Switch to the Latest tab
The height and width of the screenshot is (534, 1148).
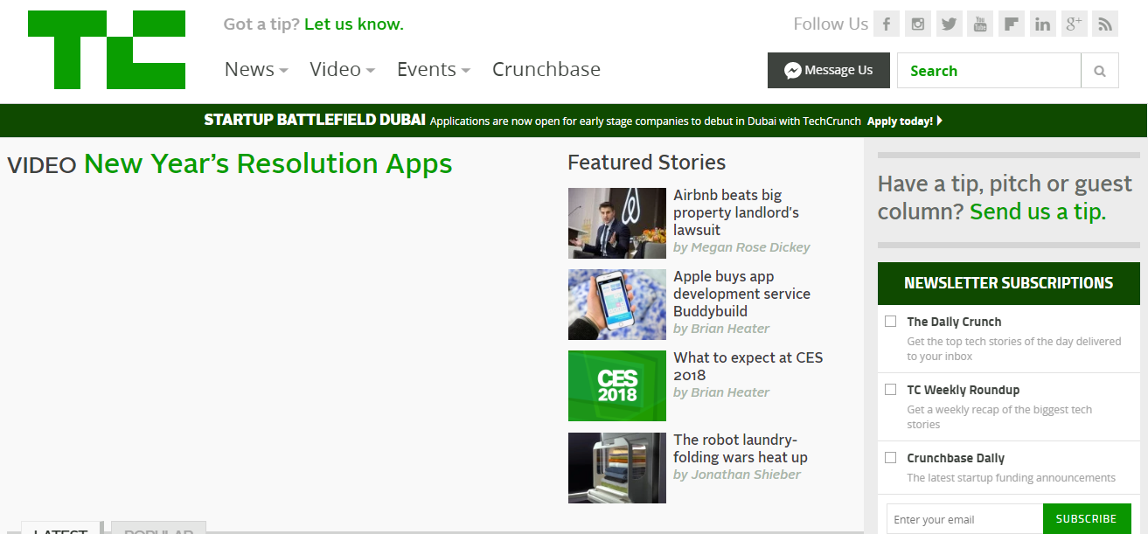pyautogui.click(x=60, y=528)
